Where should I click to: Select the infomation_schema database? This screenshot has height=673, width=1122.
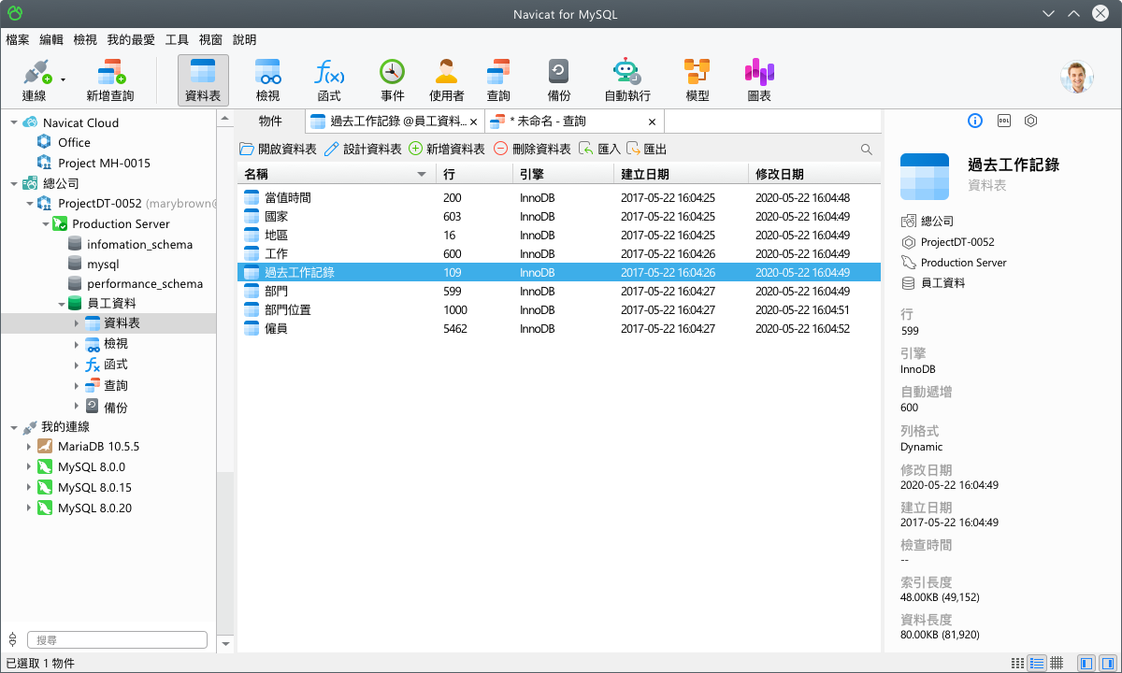[x=139, y=244]
